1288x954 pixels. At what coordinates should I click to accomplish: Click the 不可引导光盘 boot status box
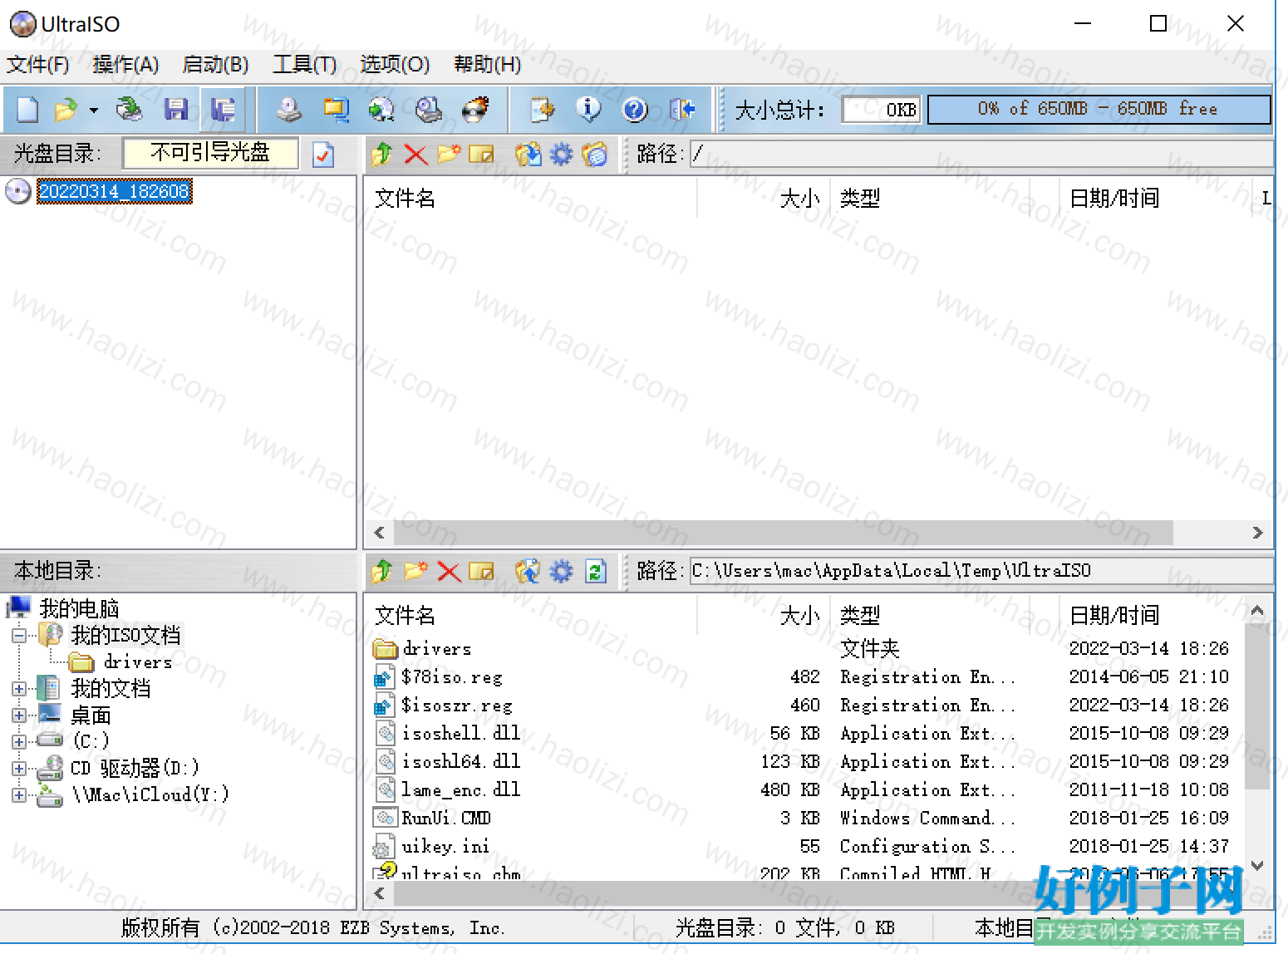pyautogui.click(x=210, y=153)
